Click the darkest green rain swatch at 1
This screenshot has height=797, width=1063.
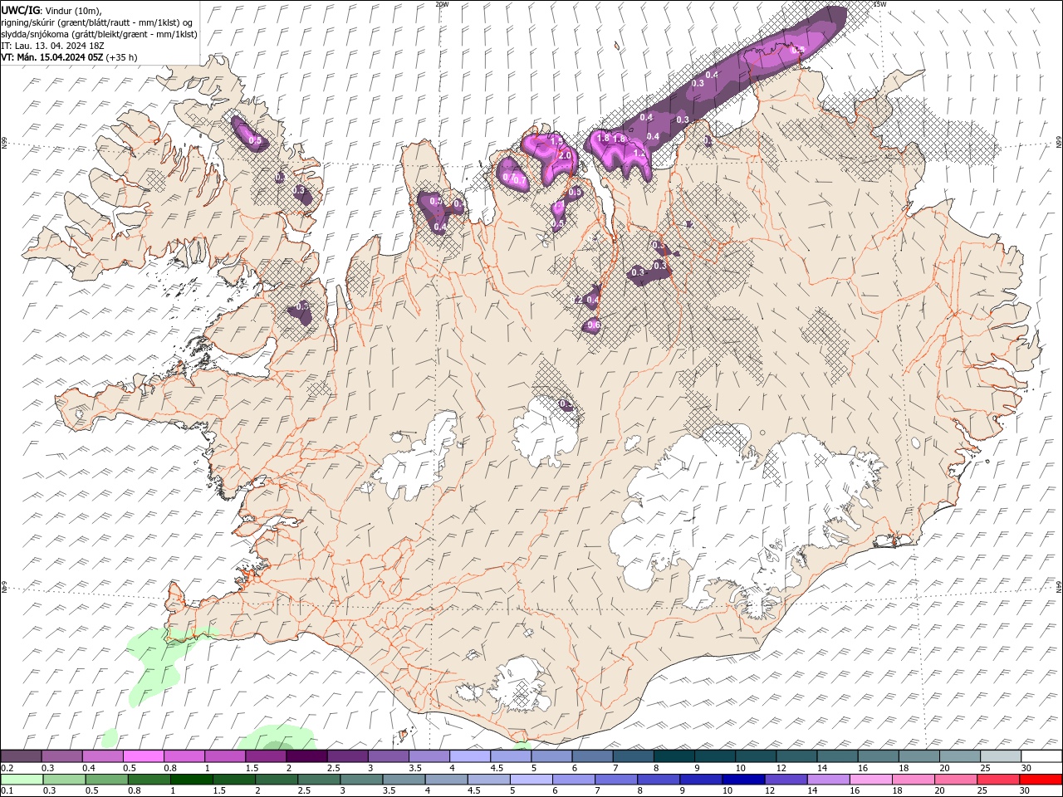192,780
